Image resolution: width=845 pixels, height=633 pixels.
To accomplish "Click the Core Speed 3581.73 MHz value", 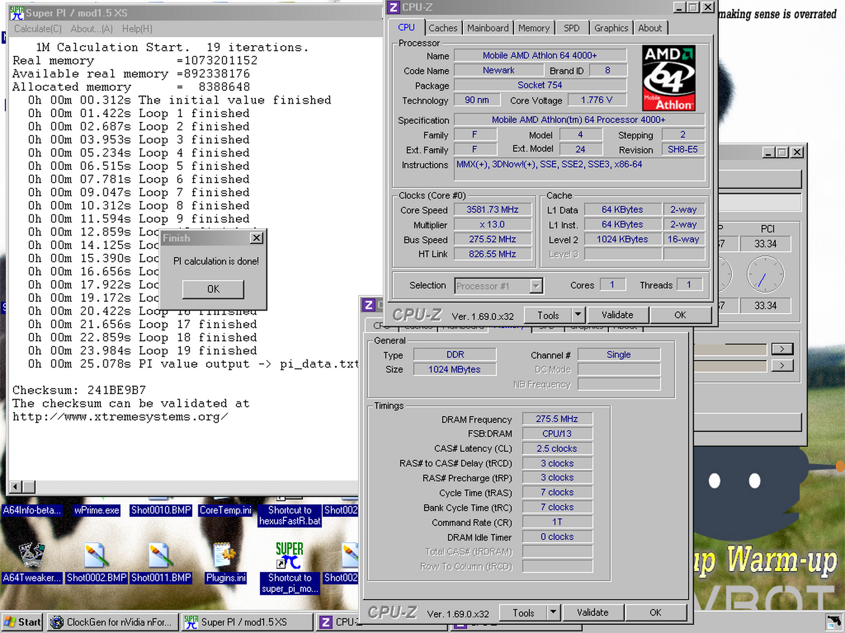I will coord(492,210).
